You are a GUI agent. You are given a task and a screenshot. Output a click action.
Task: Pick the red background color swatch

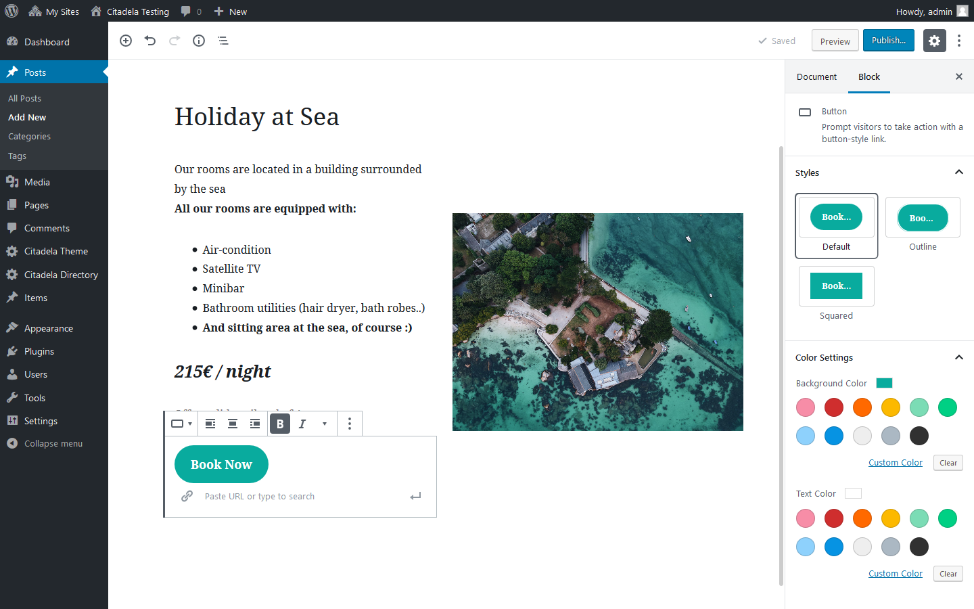pyautogui.click(x=834, y=407)
